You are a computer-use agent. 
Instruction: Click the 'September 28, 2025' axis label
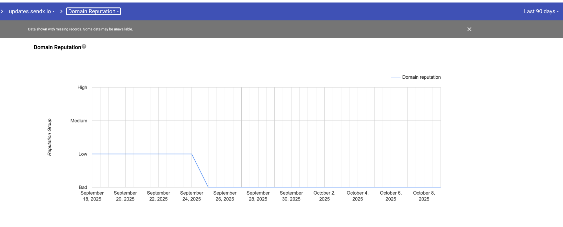point(258,196)
